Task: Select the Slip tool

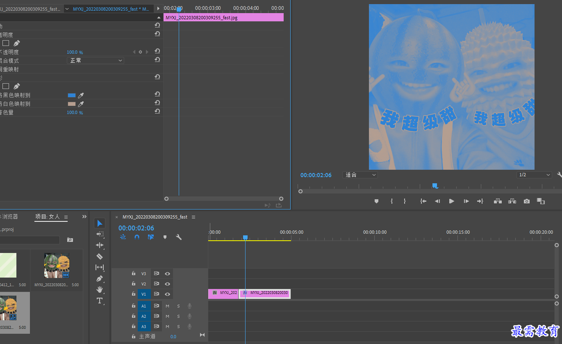Action: coord(100,267)
